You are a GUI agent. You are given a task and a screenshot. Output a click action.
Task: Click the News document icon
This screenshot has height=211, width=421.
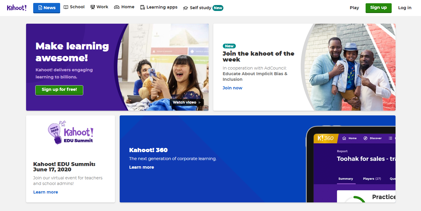tap(40, 8)
